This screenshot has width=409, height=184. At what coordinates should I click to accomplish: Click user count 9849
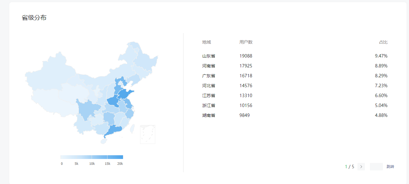tap(245, 115)
